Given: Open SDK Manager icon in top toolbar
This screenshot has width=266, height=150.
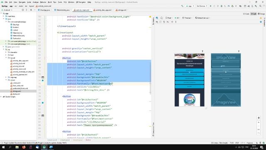Looking at the screenshot, I should 256,6.
